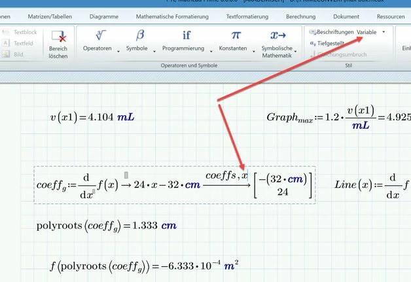Click the Tiefgestellt subscript icon

click(312, 43)
